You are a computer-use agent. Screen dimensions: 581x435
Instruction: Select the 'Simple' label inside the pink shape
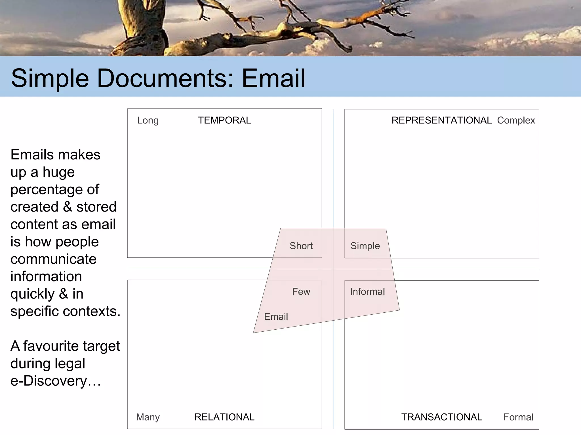click(365, 246)
